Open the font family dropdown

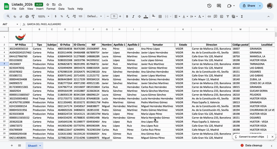[95, 16]
